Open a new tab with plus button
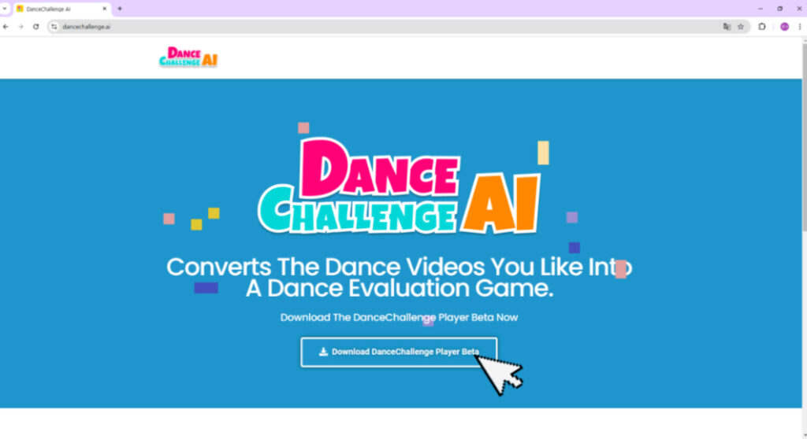Viewport: 807px width, 439px height. pyautogui.click(x=120, y=9)
